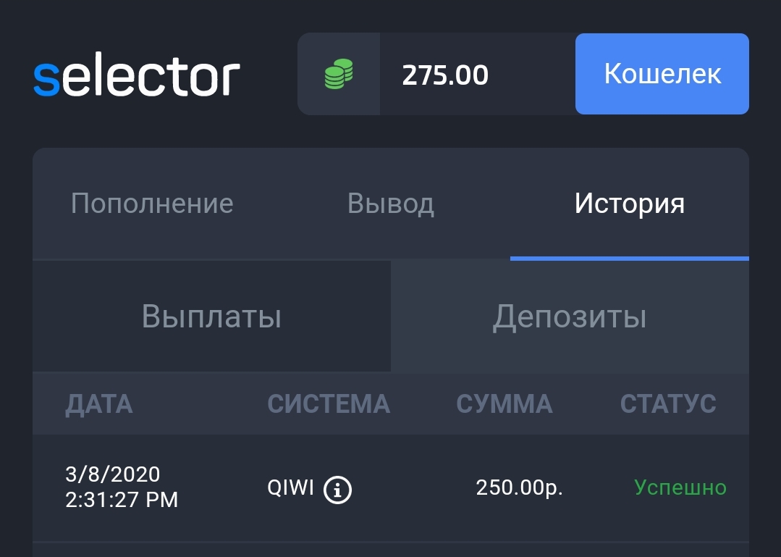
Task: Click the green Успешно status
Action: pos(680,487)
